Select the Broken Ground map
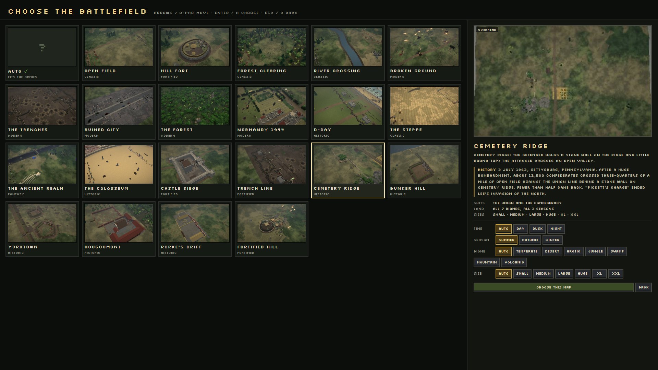 [x=424, y=53]
